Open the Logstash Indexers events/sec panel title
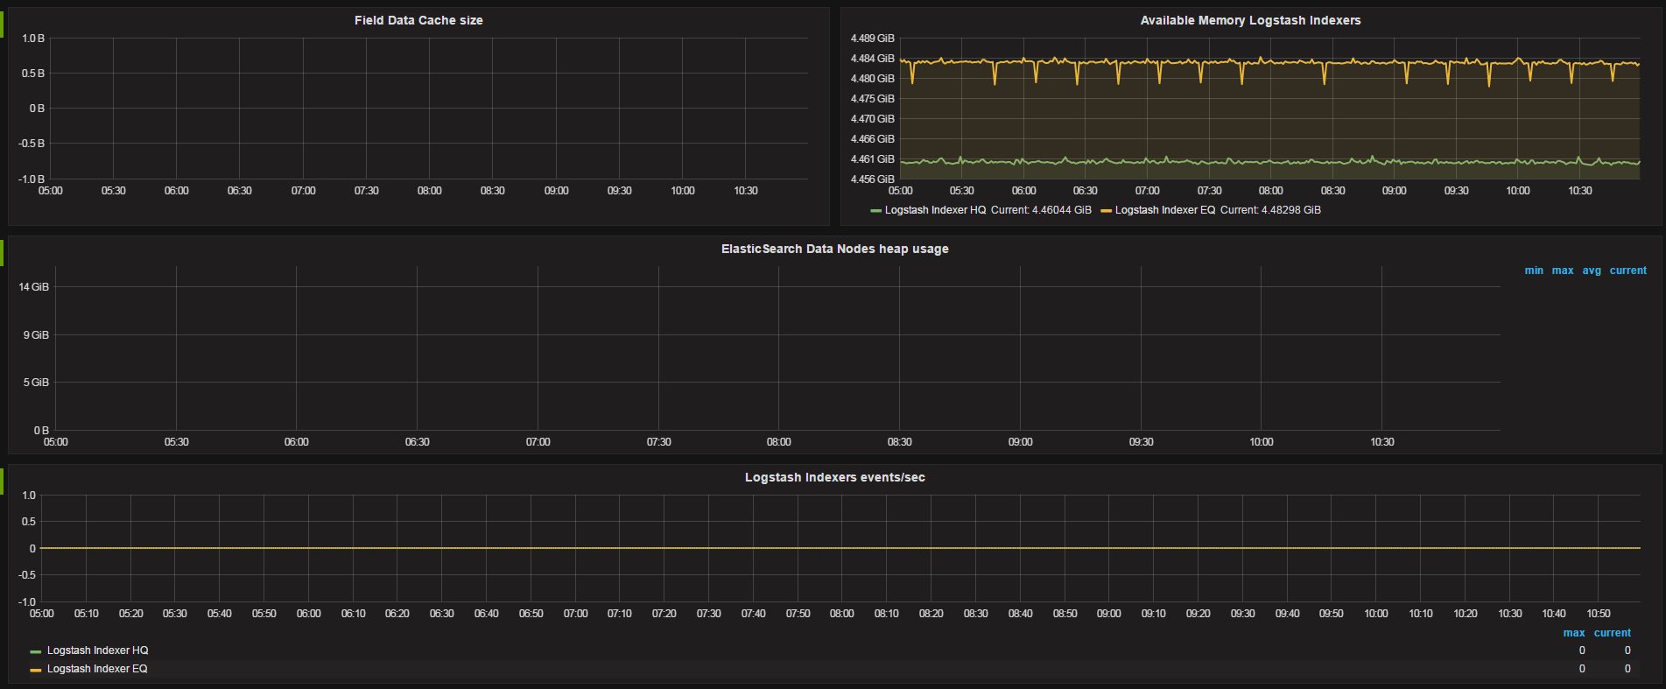Viewport: 1666px width, 689px height. click(834, 477)
